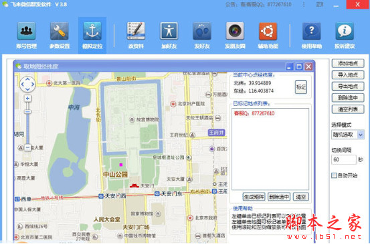Open 辅助功能 orange tool
This screenshot has height=244, width=370.
[x=268, y=35]
